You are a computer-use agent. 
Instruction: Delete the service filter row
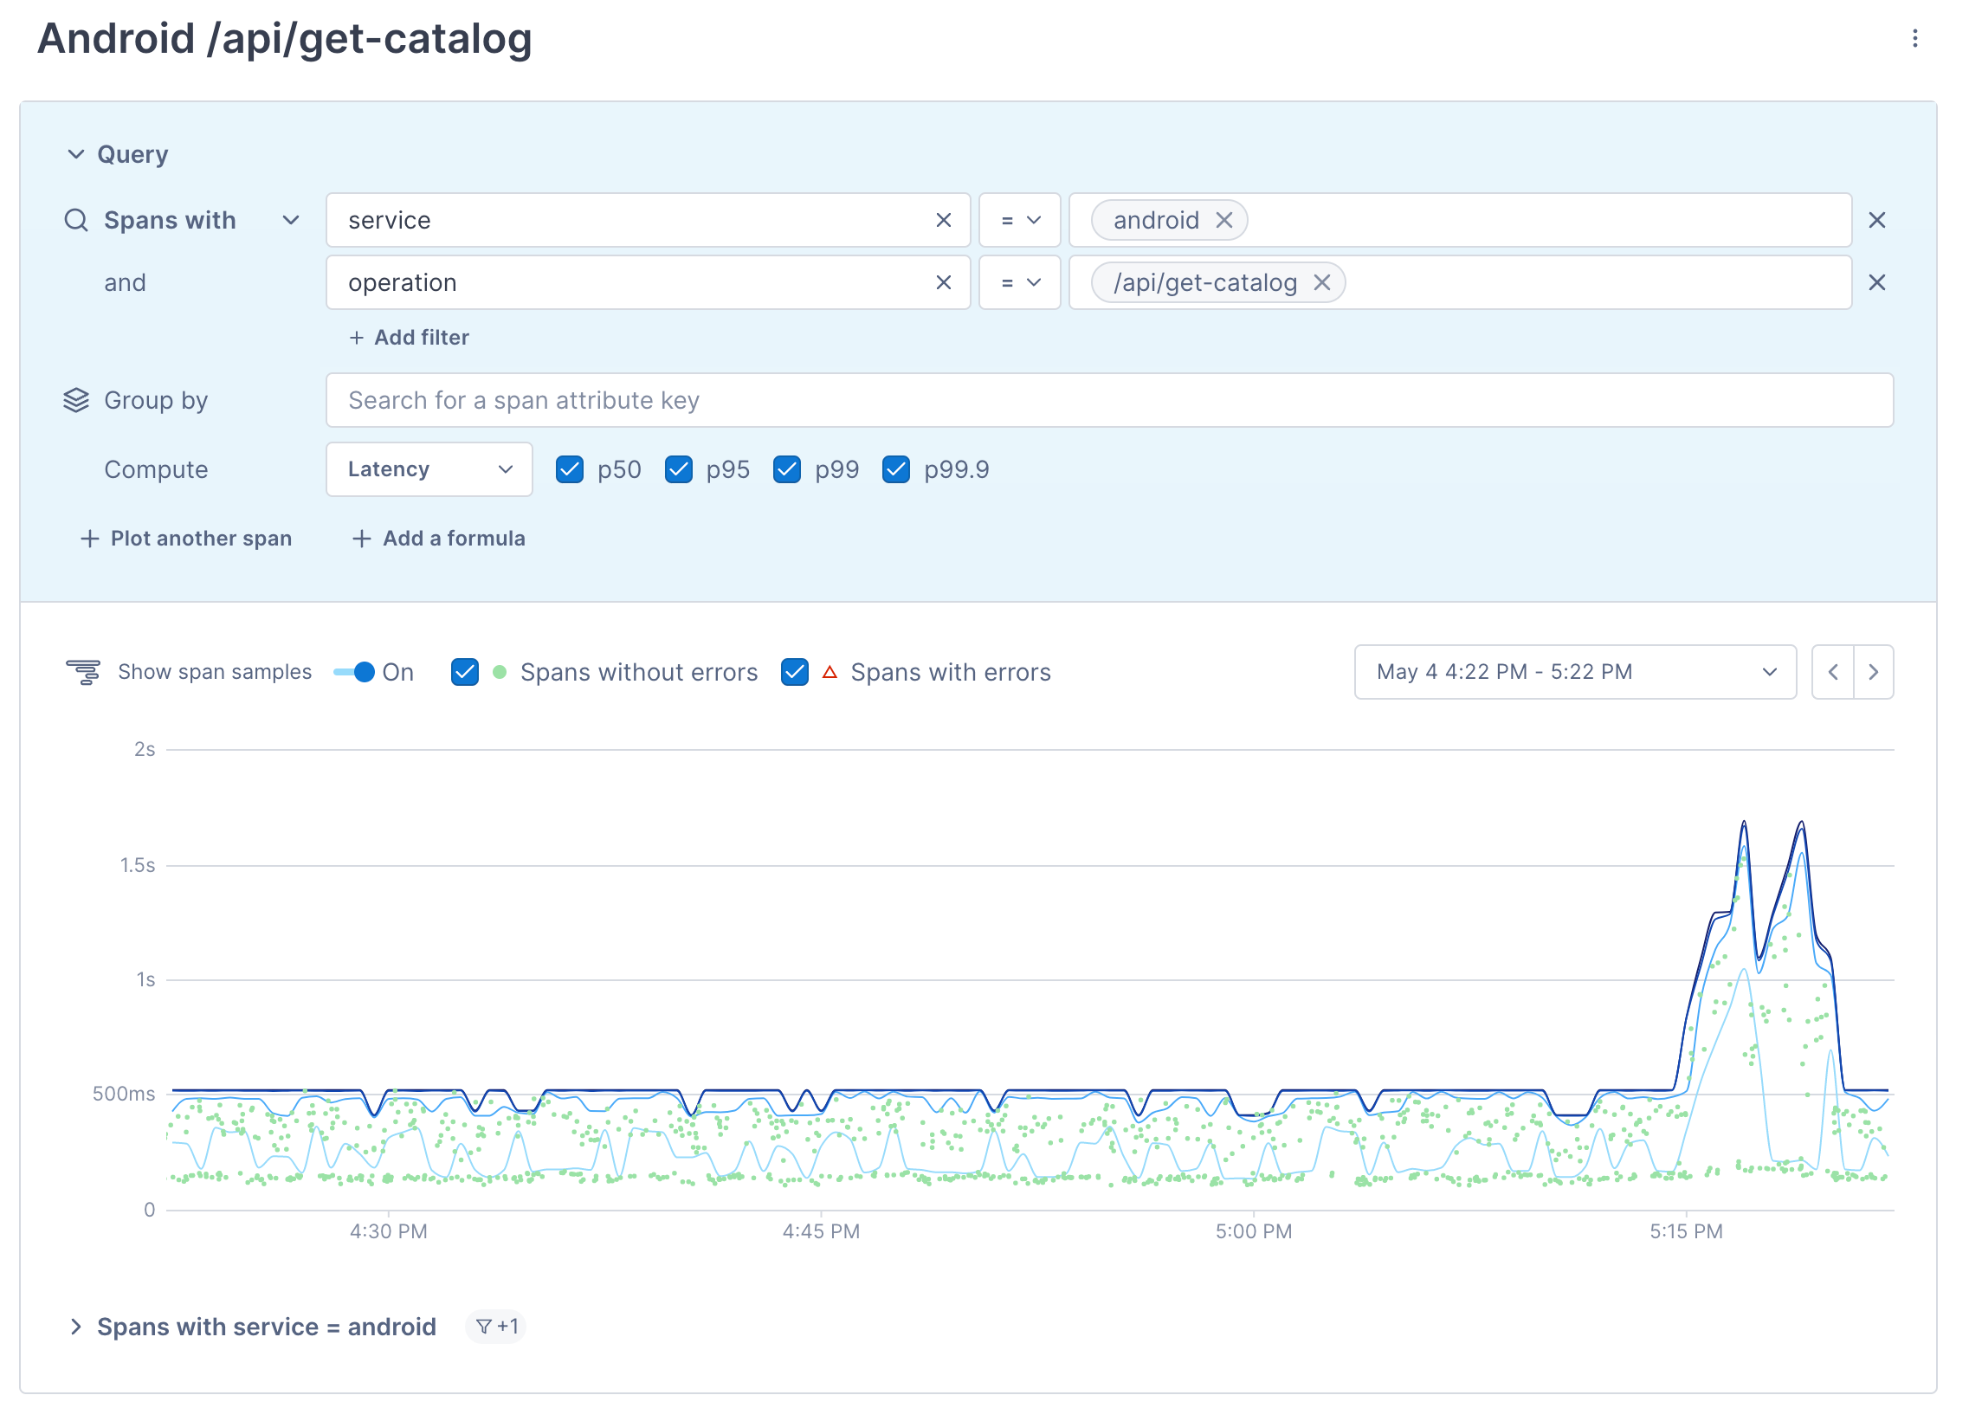[1876, 220]
